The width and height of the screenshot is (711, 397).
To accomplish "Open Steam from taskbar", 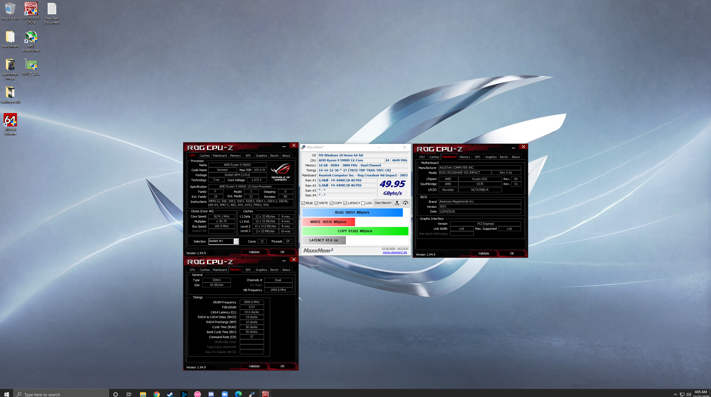I will [x=170, y=394].
